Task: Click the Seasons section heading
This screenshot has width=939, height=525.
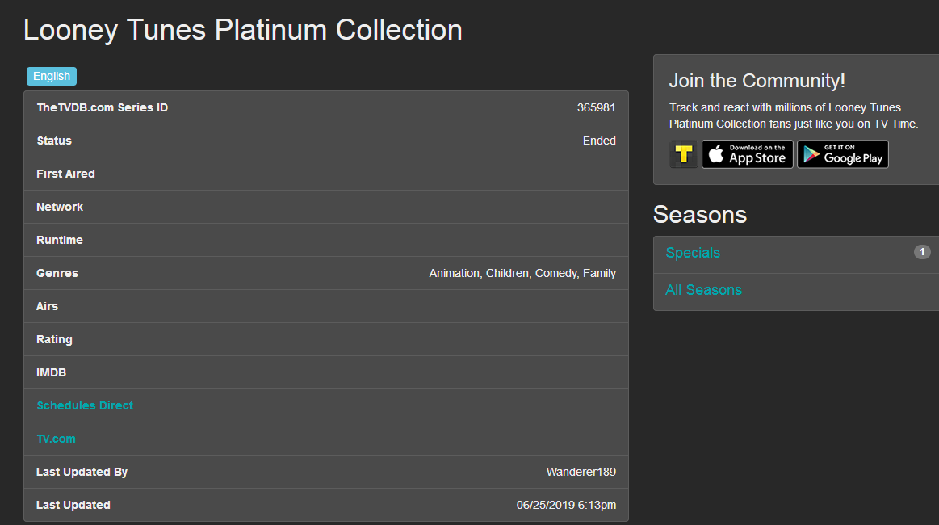Action: point(699,214)
